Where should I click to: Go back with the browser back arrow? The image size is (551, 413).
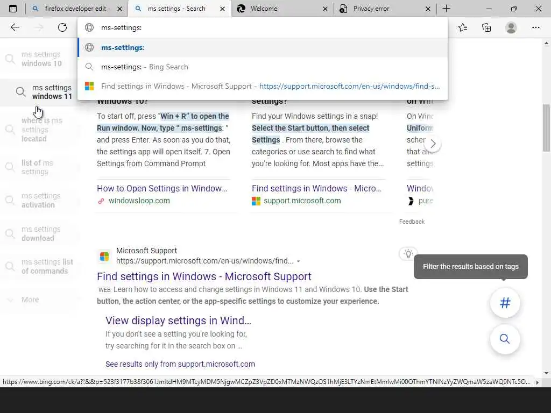tap(15, 27)
